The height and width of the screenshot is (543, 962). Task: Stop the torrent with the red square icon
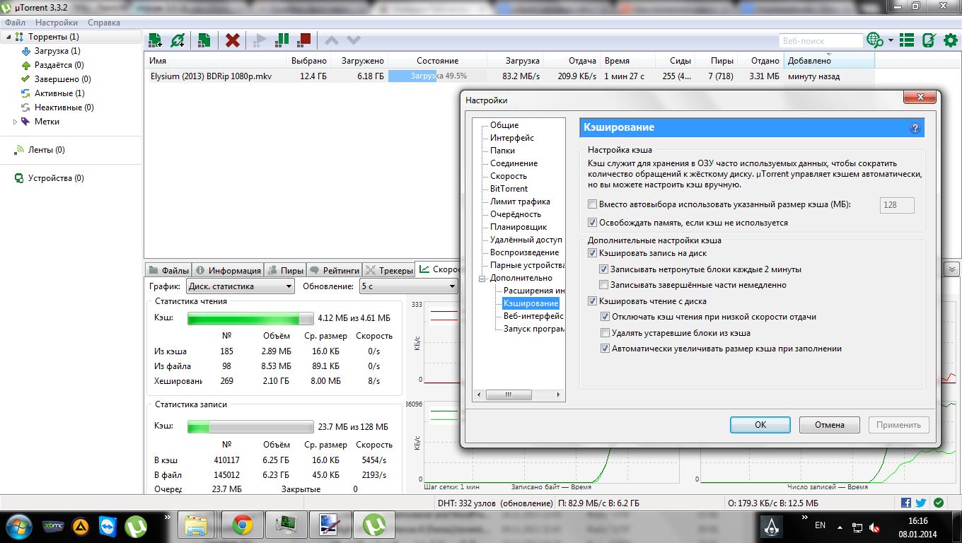click(304, 40)
